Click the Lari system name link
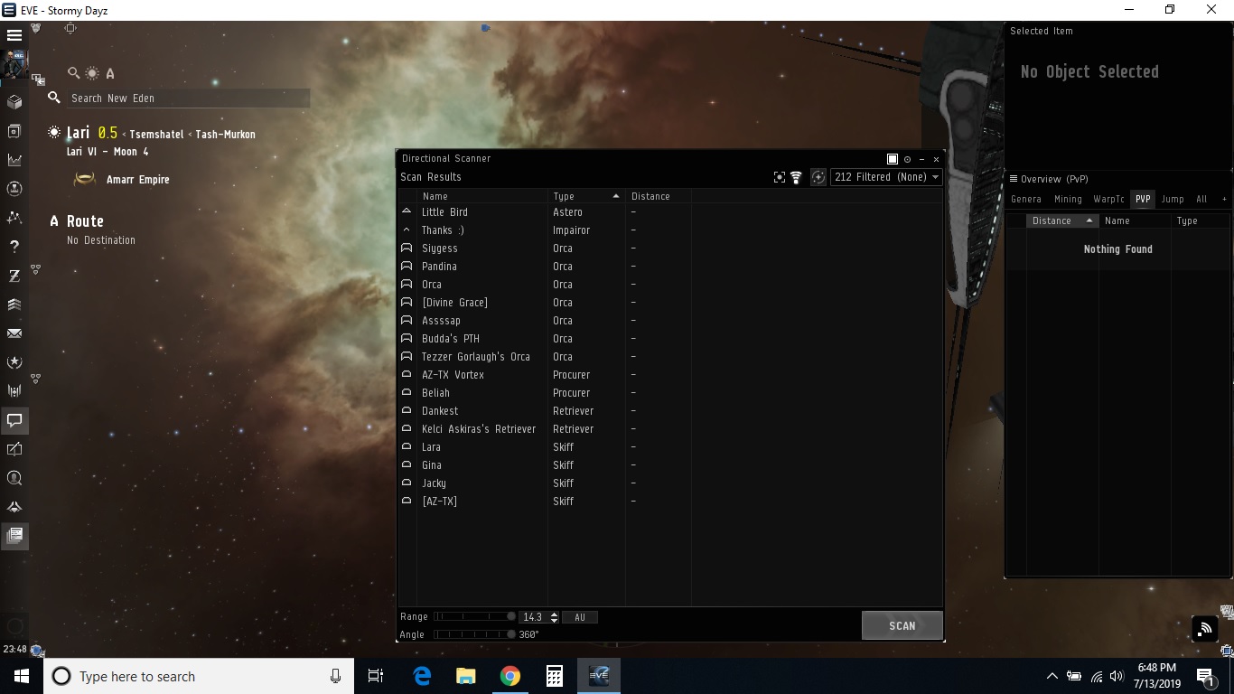 (79, 133)
